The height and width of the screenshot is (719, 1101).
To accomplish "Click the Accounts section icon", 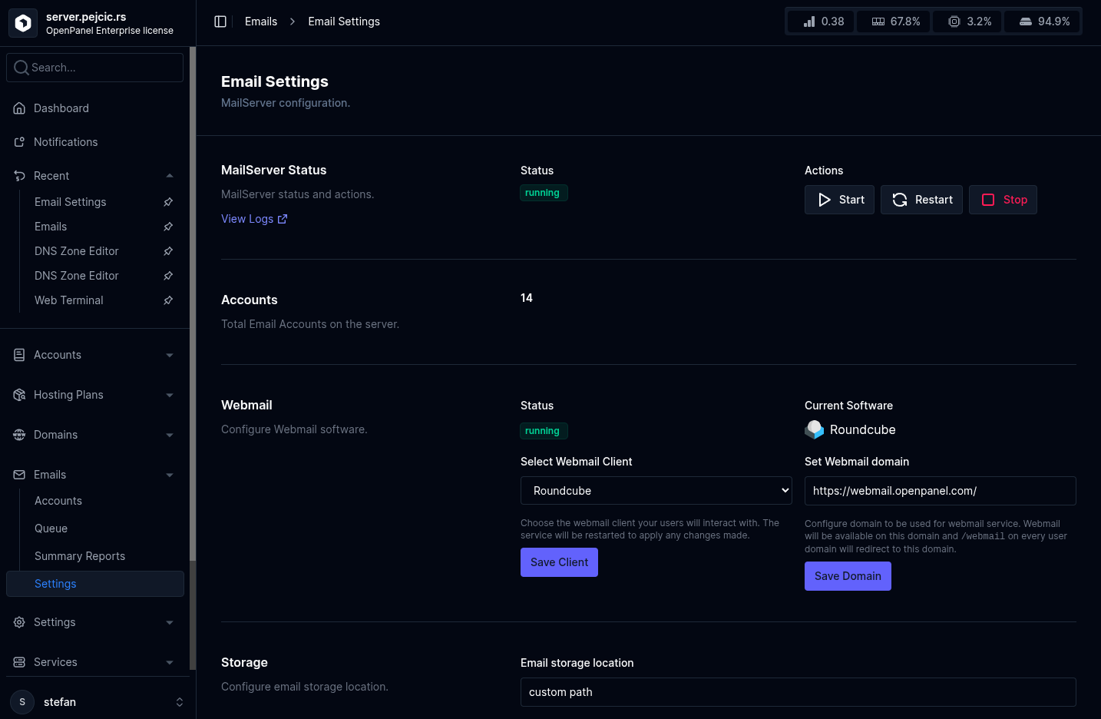I will pos(19,355).
